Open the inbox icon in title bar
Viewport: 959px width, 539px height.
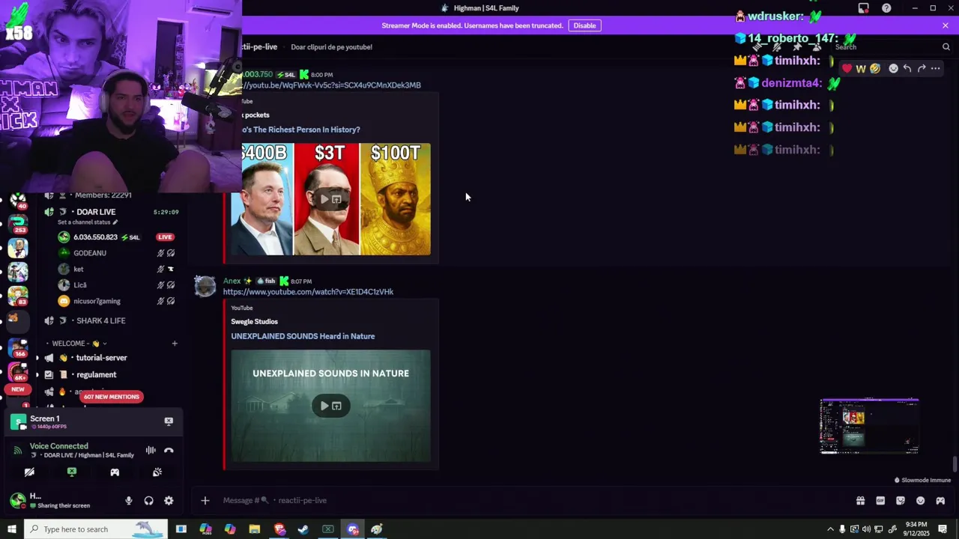(863, 8)
